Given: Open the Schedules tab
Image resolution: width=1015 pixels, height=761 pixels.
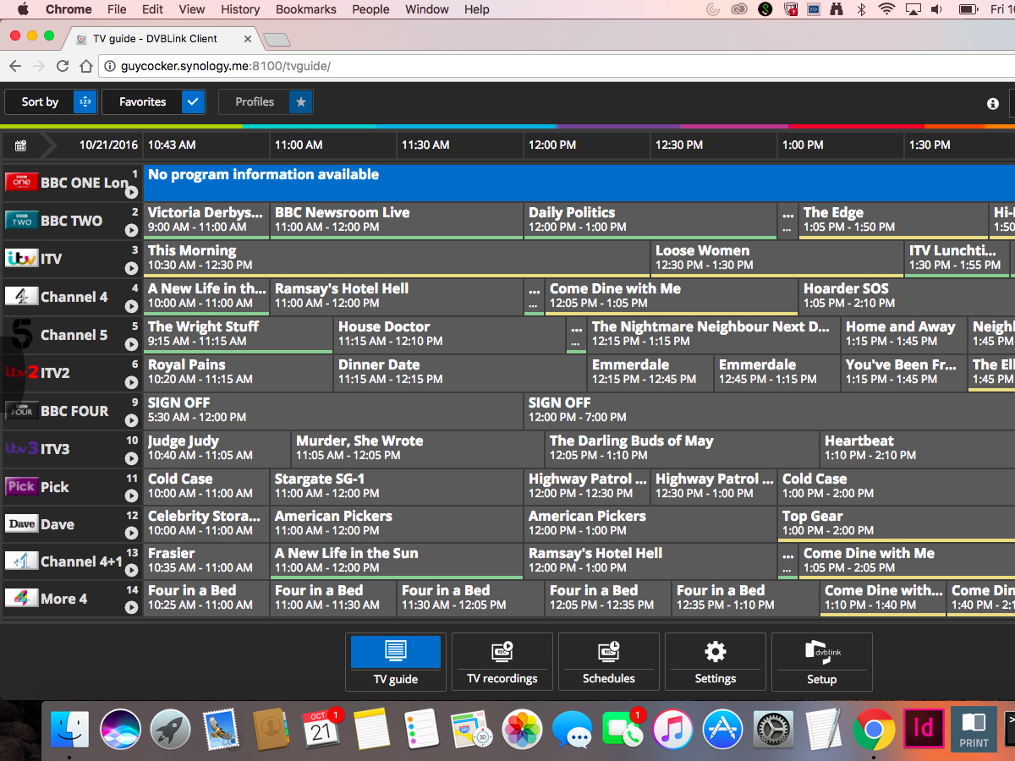Looking at the screenshot, I should [x=609, y=662].
